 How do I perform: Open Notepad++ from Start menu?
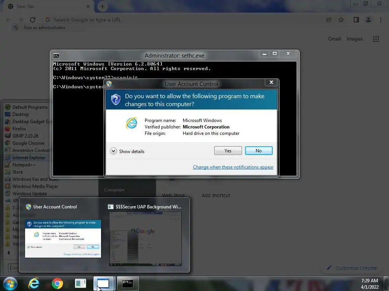[x=21, y=165]
